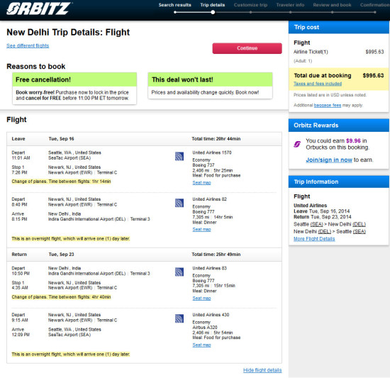Open the baggage fees link
Viewport: 390px width, 378px height.
click(x=328, y=105)
